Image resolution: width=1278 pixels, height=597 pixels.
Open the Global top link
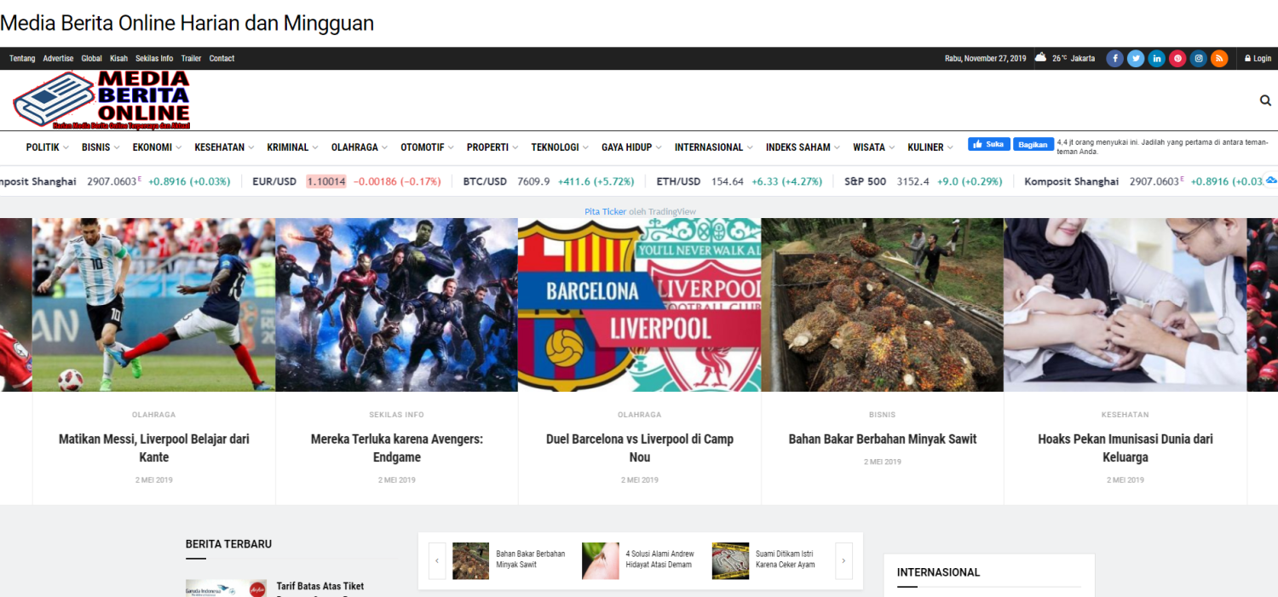tap(91, 59)
